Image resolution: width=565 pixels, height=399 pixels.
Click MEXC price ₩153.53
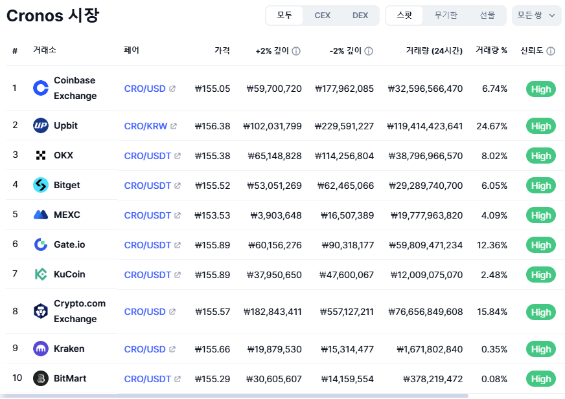tap(213, 215)
